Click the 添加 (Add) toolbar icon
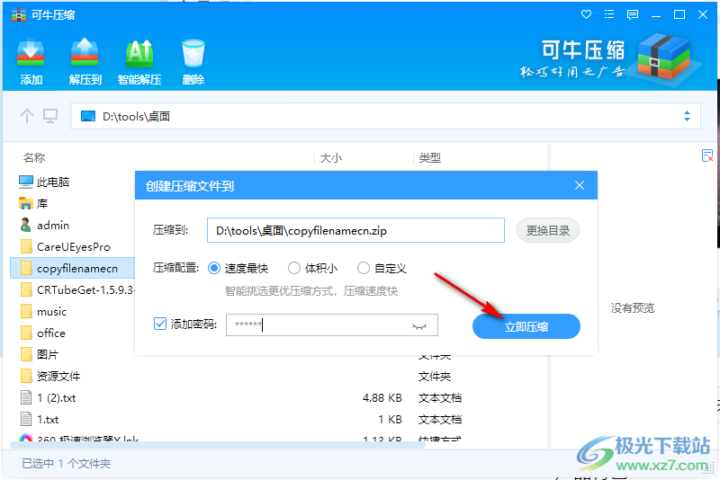 [31, 62]
